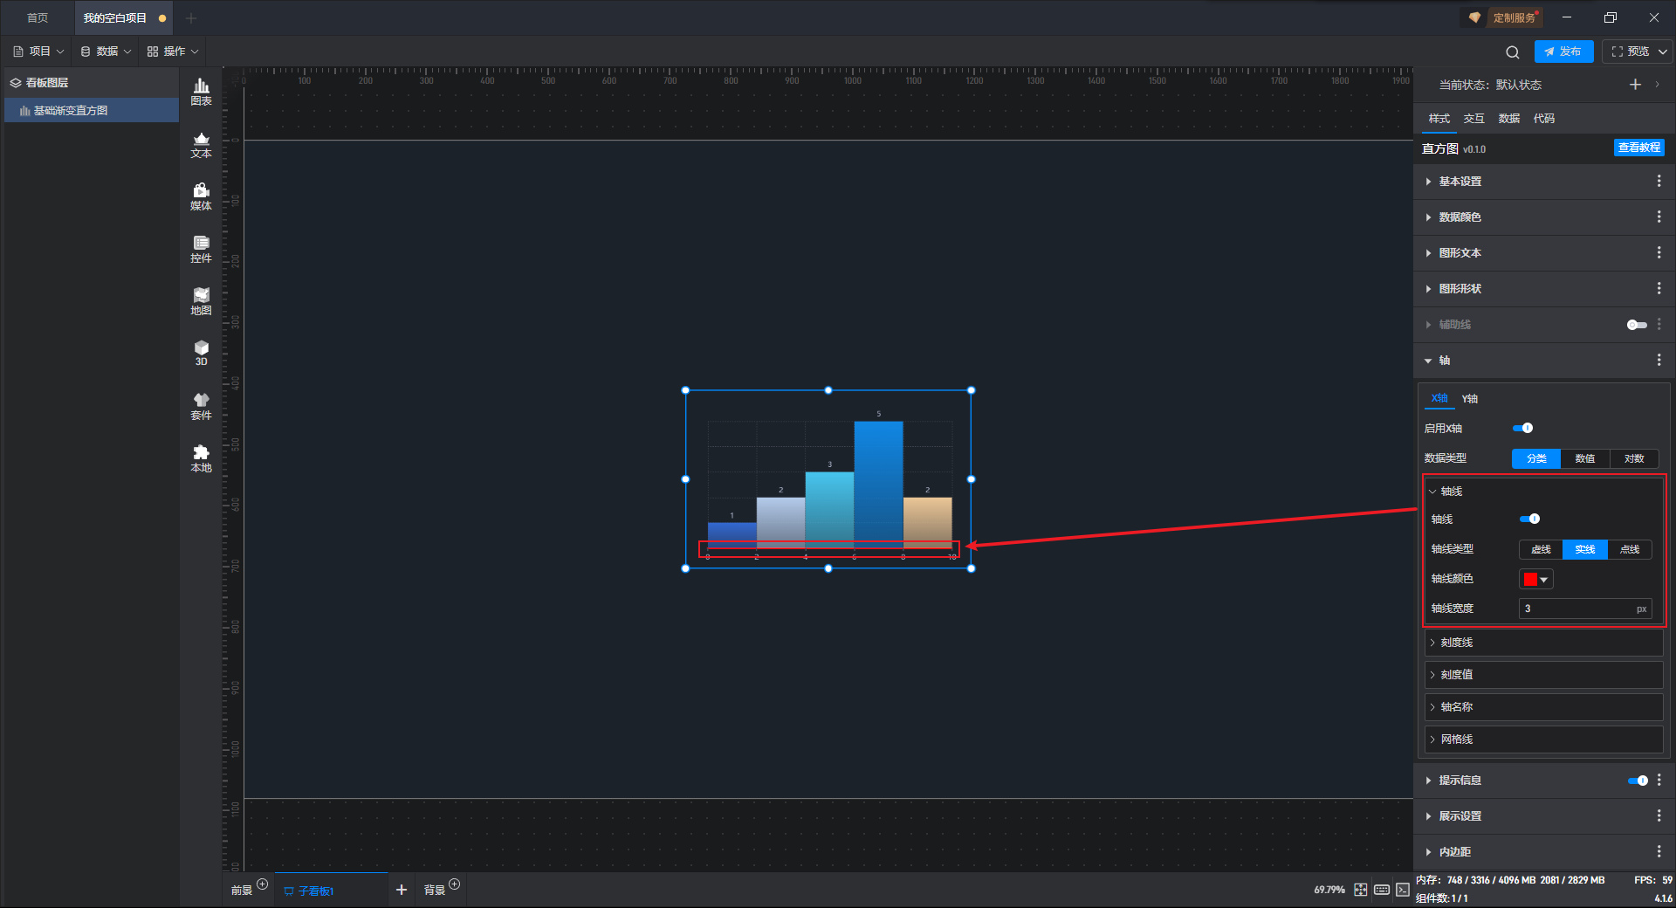Open the 项目 menu
The image size is (1676, 908).
click(x=39, y=52)
